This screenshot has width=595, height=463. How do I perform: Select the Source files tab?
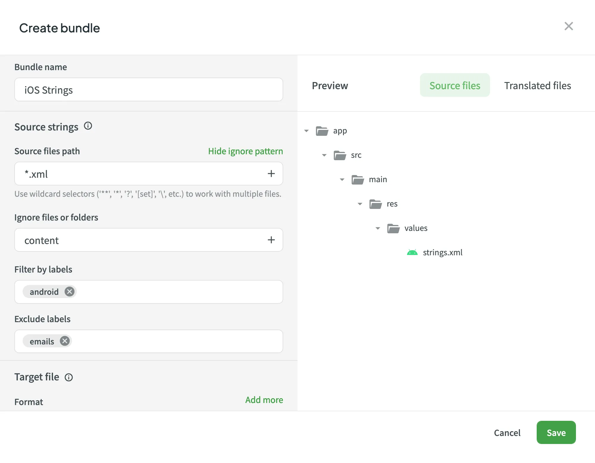point(455,86)
